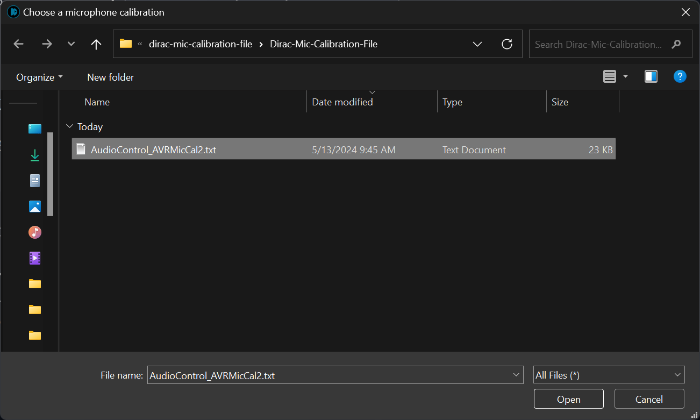Select AudioControl_AVRMicCal2.txt file
700x420 pixels.
pyautogui.click(x=344, y=150)
